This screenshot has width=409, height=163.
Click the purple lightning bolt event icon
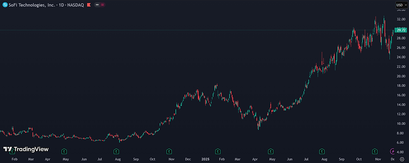(392, 151)
